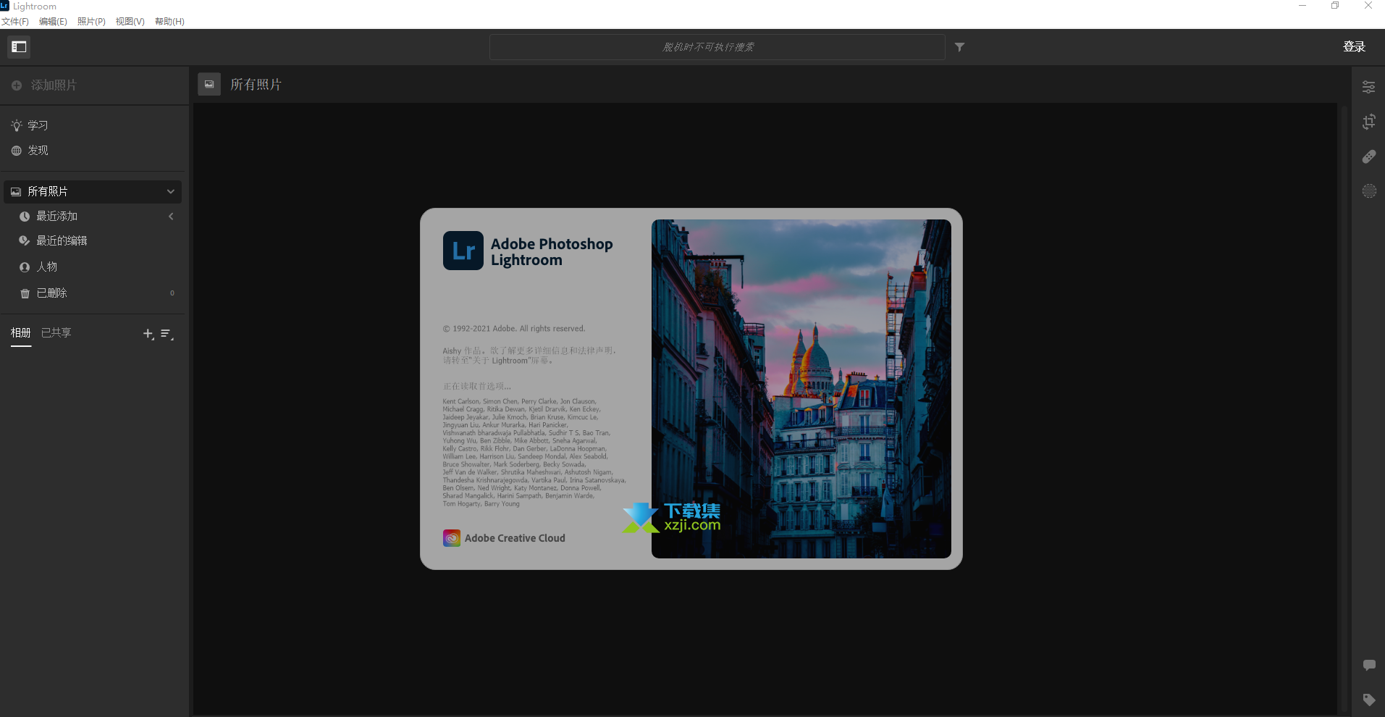
Task: Switch to the 相册 tab
Action: [x=21, y=333]
